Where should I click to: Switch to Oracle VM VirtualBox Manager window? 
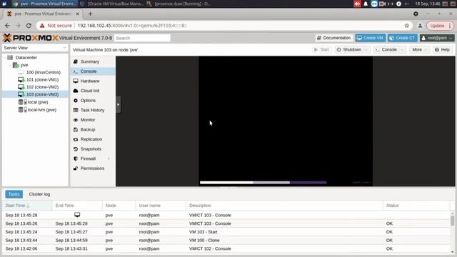pyautogui.click(x=112, y=4)
